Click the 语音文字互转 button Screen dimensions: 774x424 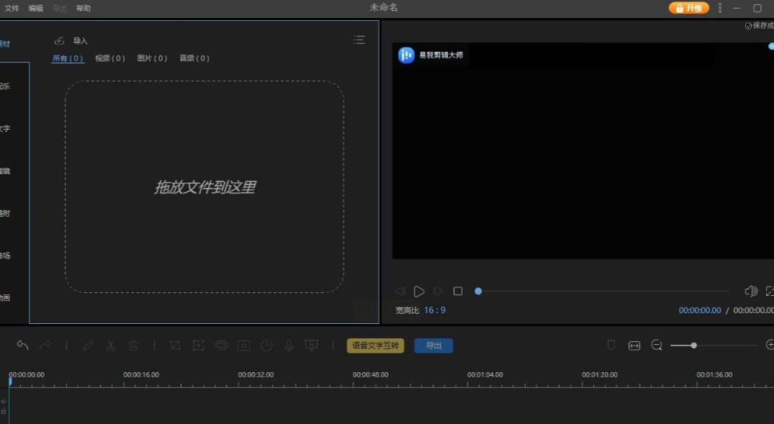(x=375, y=346)
